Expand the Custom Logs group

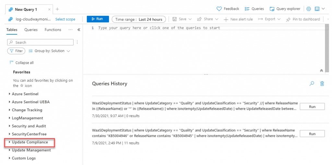[22, 158]
